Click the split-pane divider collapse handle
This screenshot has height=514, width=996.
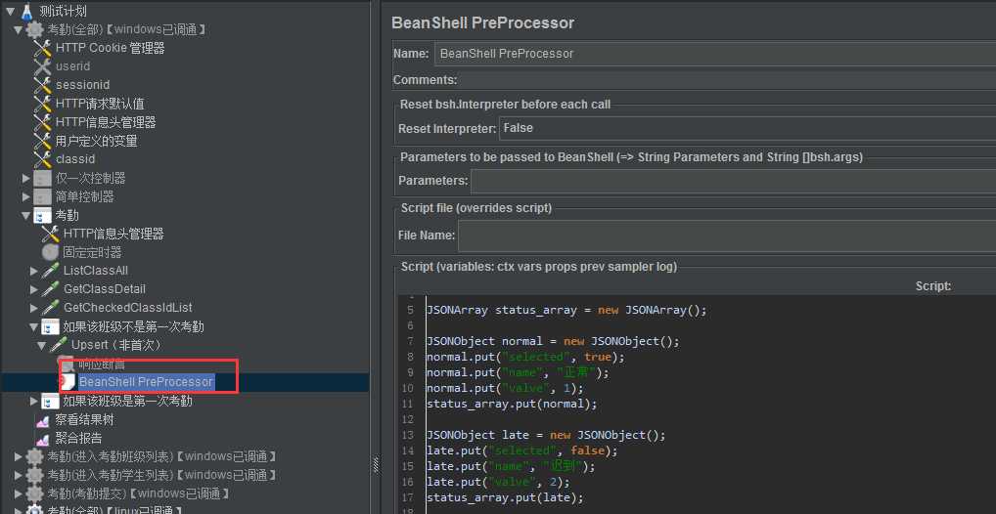[375, 466]
